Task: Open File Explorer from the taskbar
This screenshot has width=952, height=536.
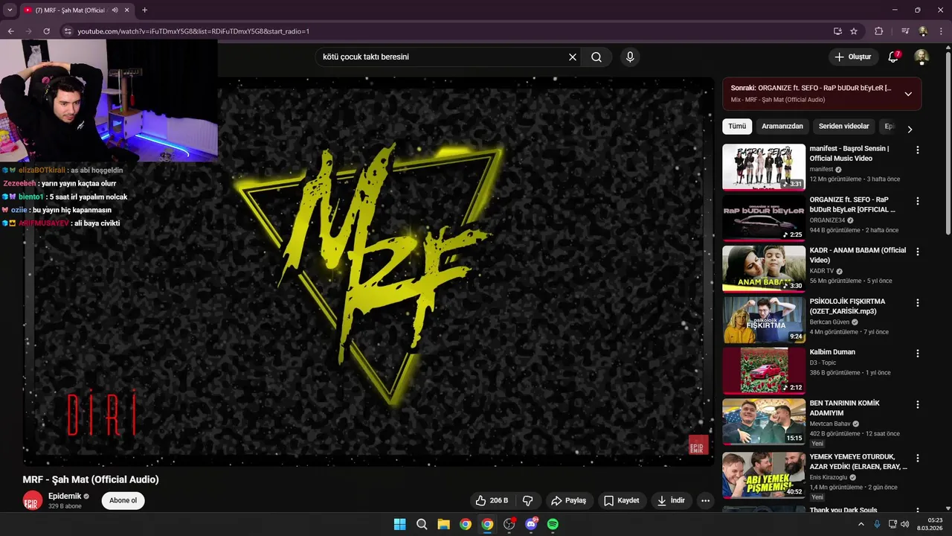Action: pos(443,524)
